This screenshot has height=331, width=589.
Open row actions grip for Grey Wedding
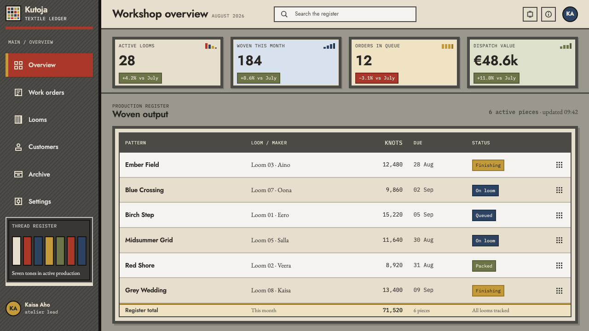pyautogui.click(x=560, y=291)
